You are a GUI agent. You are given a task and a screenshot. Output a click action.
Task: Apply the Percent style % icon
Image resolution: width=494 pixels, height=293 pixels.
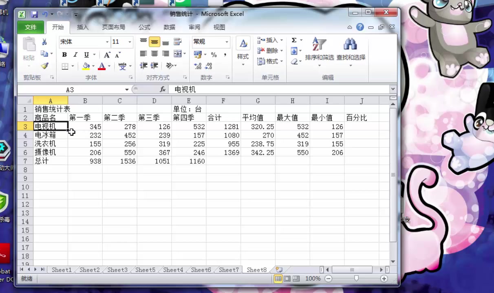pos(214,54)
